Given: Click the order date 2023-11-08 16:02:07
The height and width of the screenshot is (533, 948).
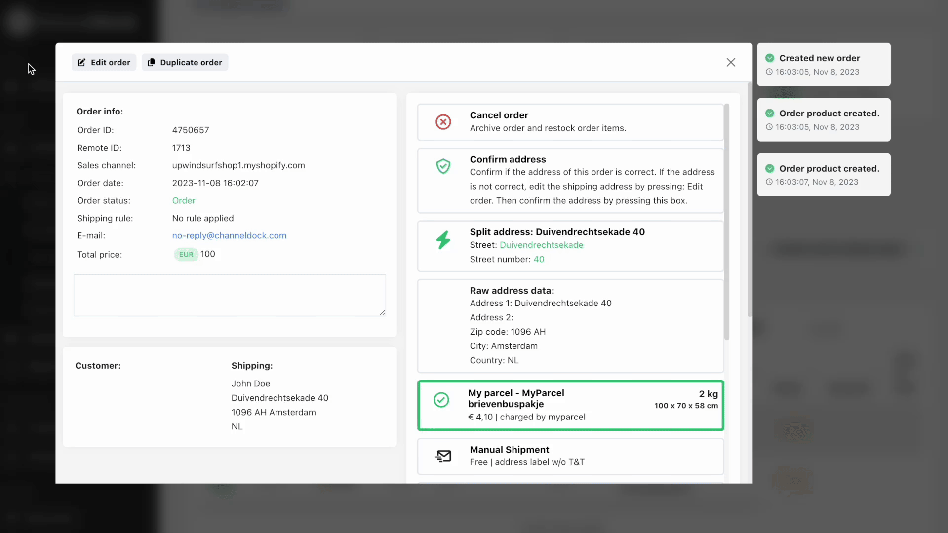Looking at the screenshot, I should [215, 183].
